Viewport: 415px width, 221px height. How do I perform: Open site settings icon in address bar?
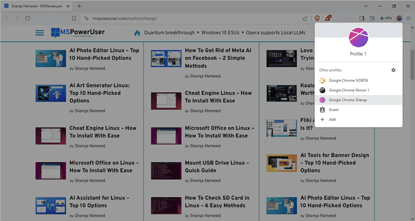[x=87, y=18]
